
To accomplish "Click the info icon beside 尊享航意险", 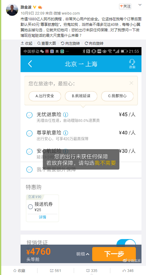I will click(65, 133).
